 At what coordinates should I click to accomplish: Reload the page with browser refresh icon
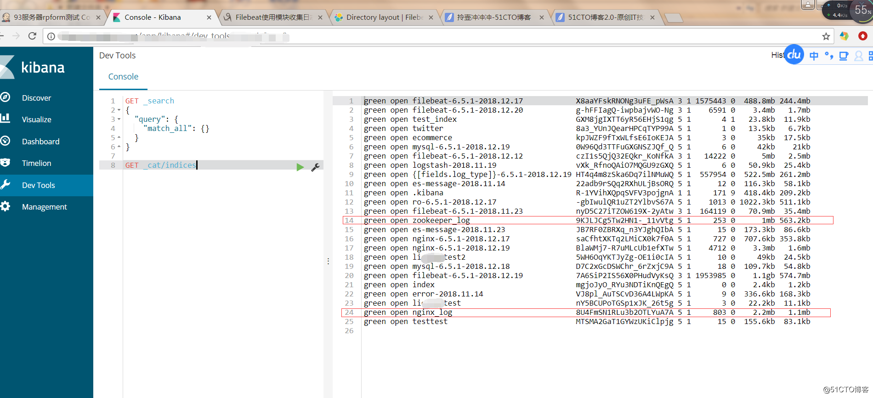click(x=32, y=36)
